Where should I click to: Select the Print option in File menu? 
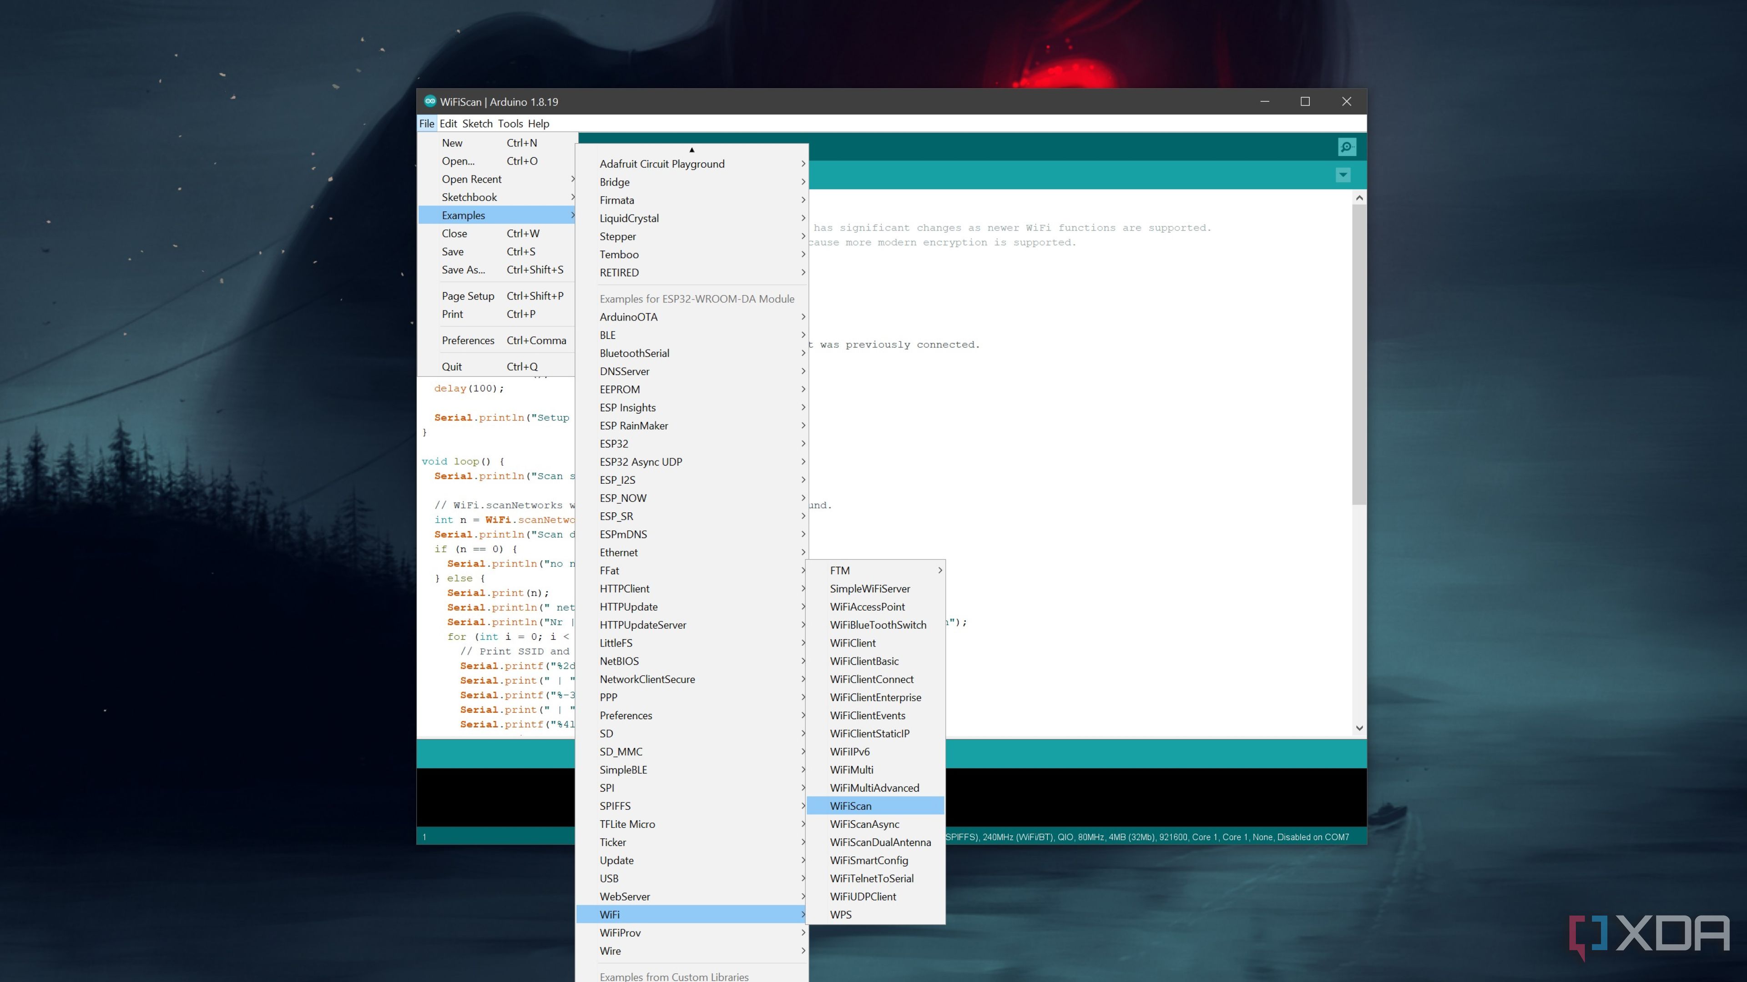[497, 315]
